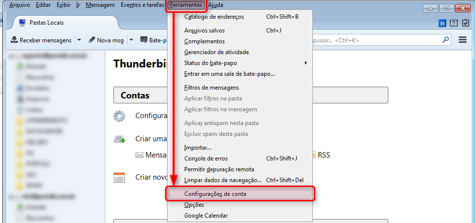Click the gear icon beside Configurar
475x223 pixels.
tap(119, 116)
